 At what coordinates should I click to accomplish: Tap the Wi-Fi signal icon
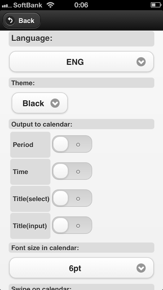coord(50,5)
